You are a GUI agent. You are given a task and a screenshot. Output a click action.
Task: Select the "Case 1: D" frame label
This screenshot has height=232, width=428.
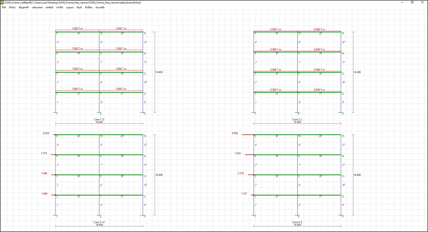coord(99,119)
